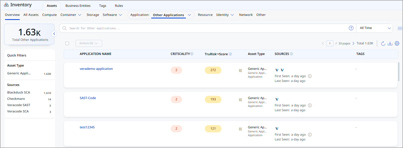Click First Seen info icon for SAST-Code
This screenshot has height=148, width=403.
click(310, 105)
